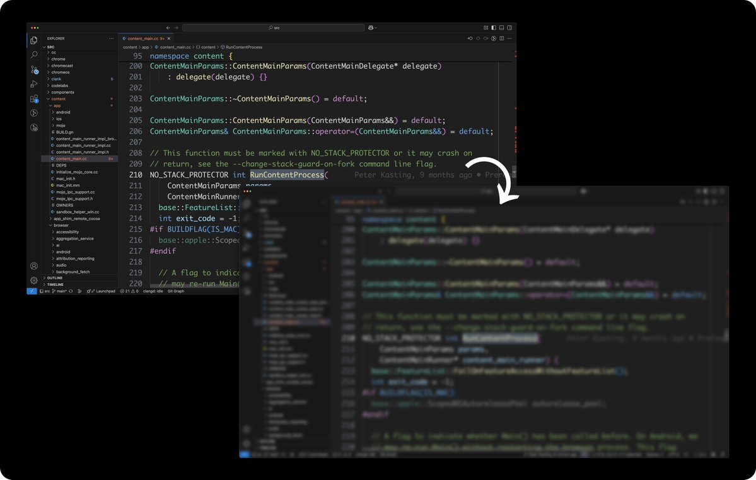Screen dimensions: 756x480
Task: Open Git Graph from the status bar
Action: point(176,291)
